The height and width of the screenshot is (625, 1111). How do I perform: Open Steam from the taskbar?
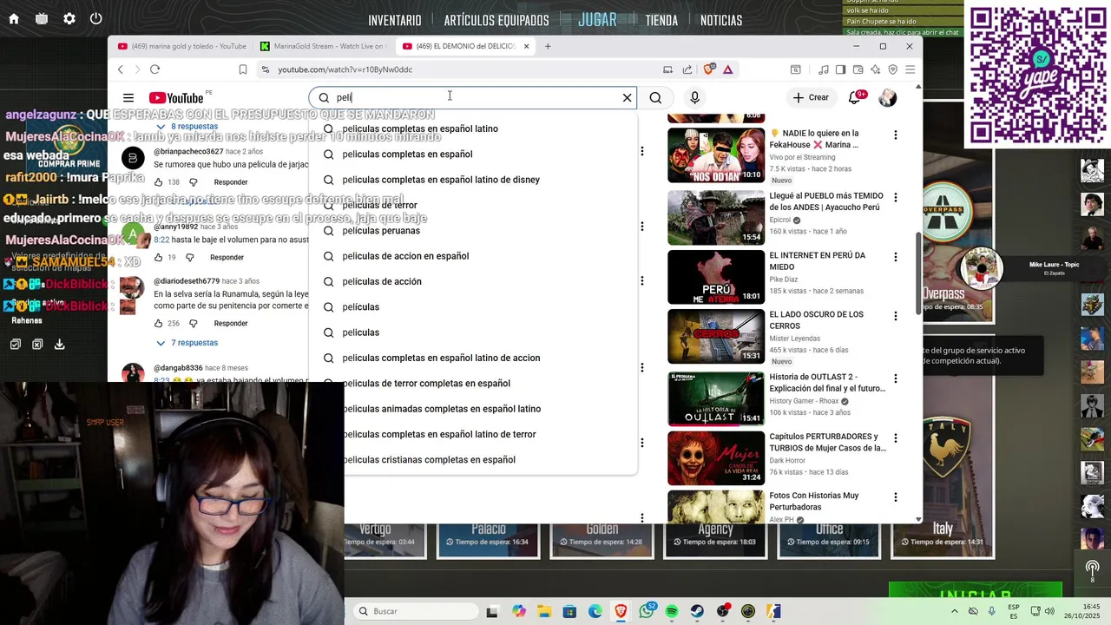[697, 611]
